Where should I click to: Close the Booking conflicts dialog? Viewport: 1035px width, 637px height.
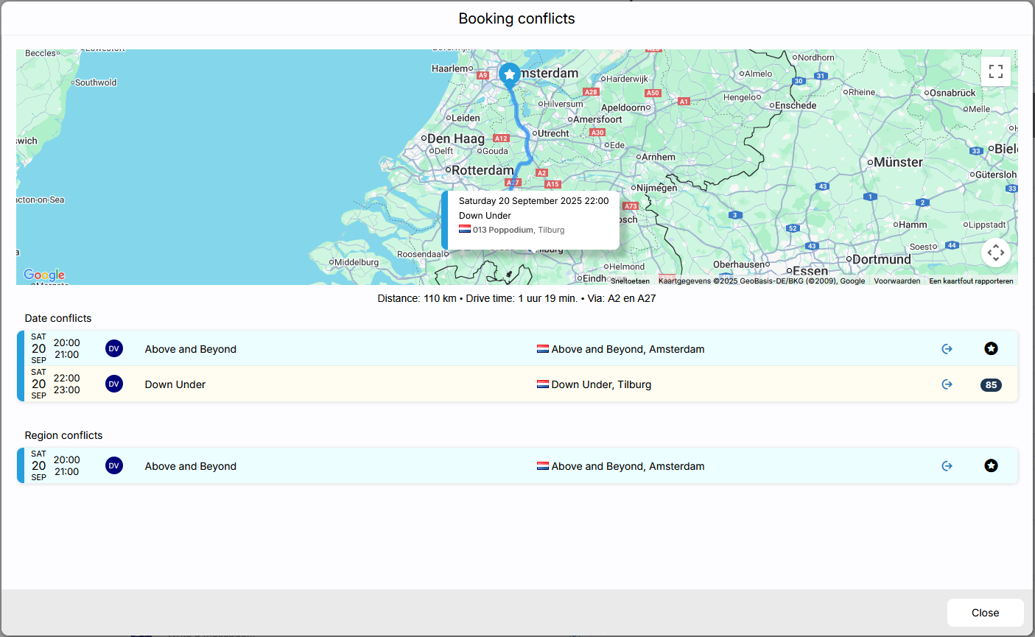click(x=985, y=613)
